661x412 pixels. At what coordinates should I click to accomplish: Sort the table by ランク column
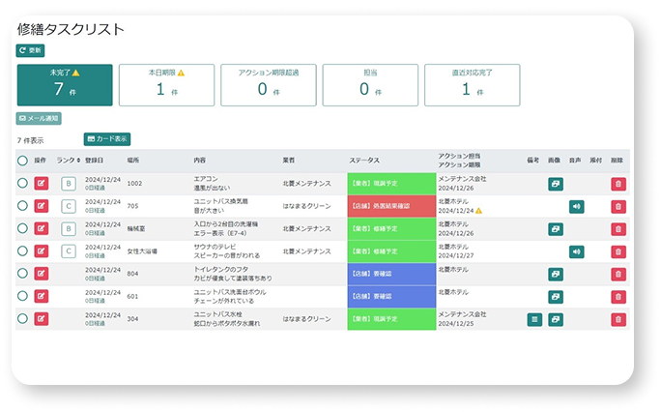68,160
